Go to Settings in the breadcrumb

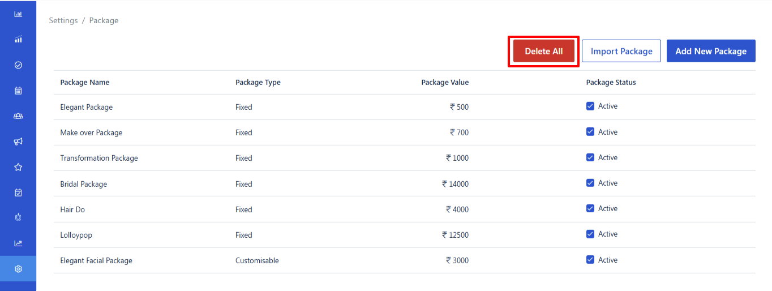click(63, 20)
